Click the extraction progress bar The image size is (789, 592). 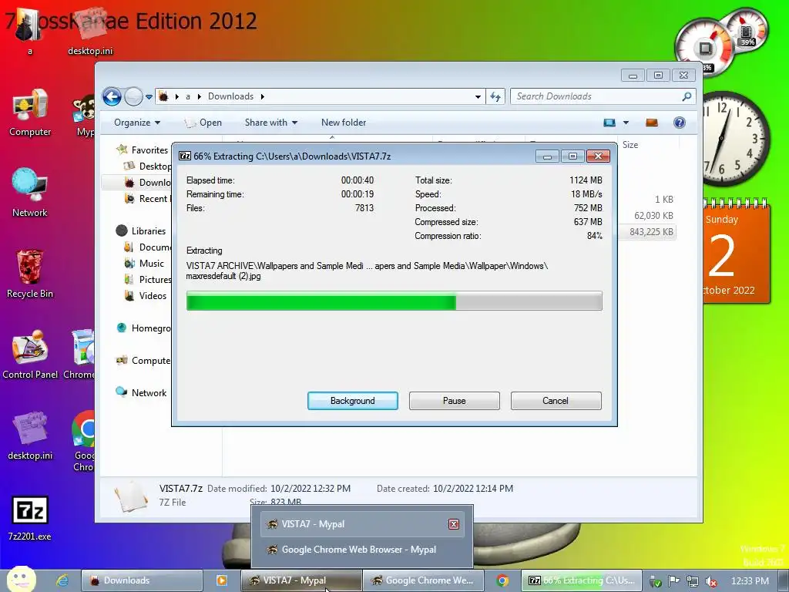[394, 301]
